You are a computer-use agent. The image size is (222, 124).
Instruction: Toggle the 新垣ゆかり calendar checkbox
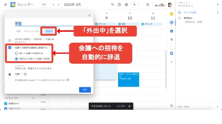pos(6,103)
